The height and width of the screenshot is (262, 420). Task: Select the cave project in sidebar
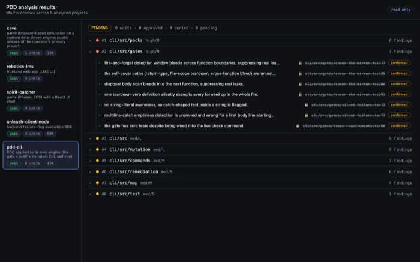pos(41,40)
